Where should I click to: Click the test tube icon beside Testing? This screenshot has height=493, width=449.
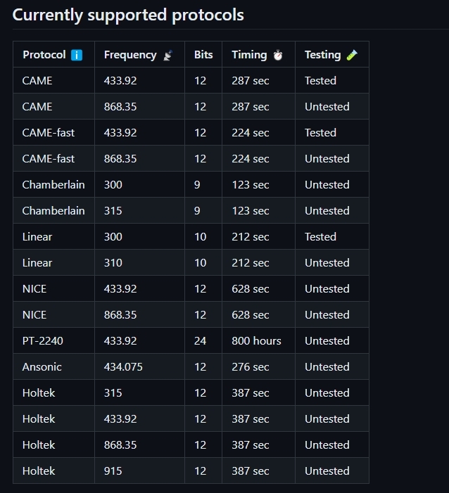352,55
